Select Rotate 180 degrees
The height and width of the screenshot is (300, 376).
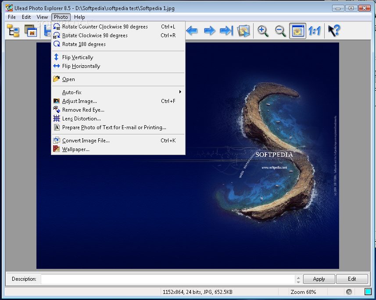[x=118, y=44]
